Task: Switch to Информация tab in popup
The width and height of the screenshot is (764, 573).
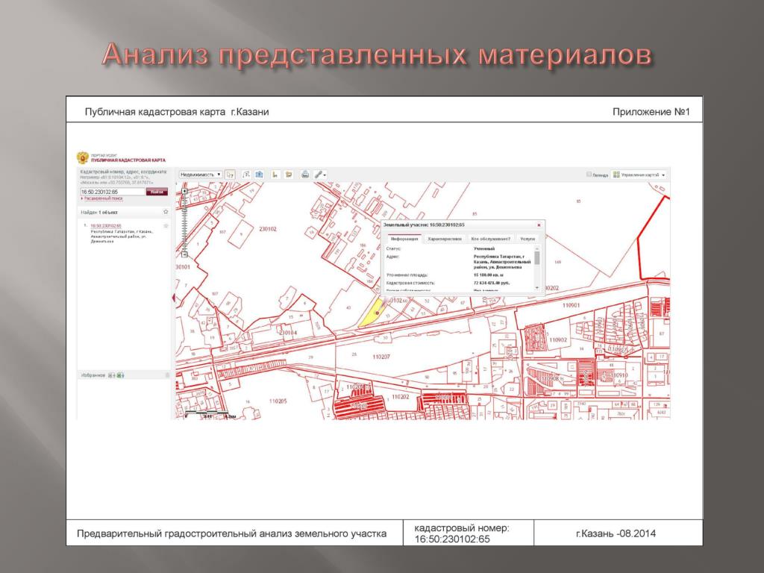Action: 404,239
